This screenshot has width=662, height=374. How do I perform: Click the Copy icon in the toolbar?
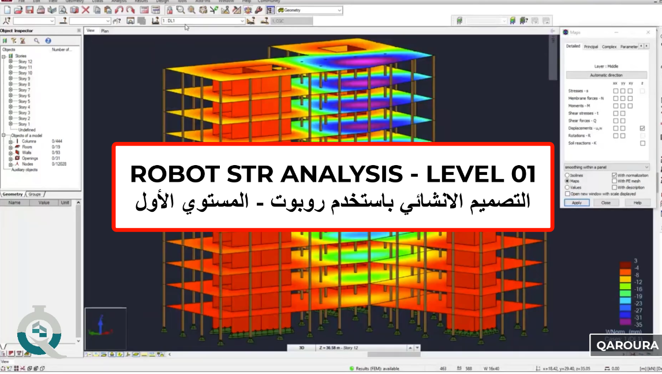coord(97,10)
